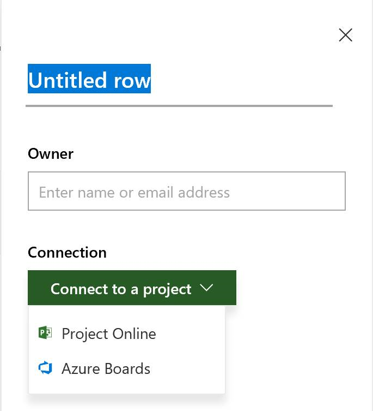Viewport: 373px width, 411px height.
Task: Click empty title area right of Untitled row
Action: [x=240, y=80]
